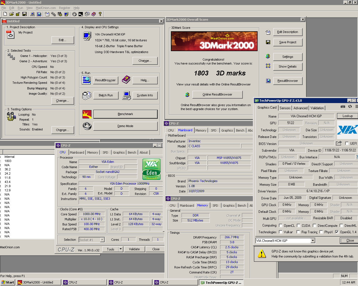Image resolution: width=358 pixels, height=286 pixels.
Task: Click the VIA logo in GPU-Z
Action: (x=347, y=130)
